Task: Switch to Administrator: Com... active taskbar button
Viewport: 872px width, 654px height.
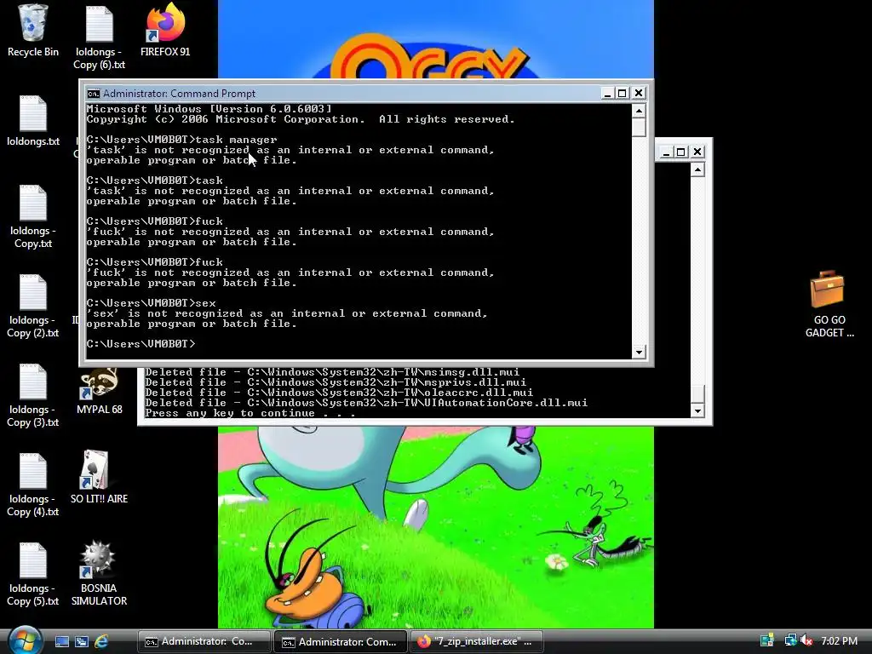Action: click(341, 641)
